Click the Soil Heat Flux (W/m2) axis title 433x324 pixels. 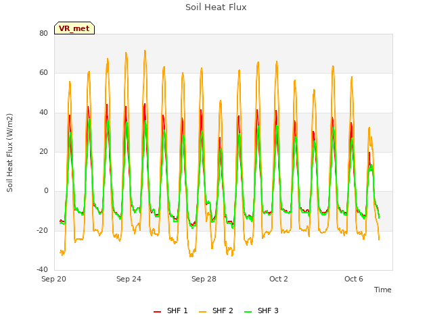tap(9, 153)
